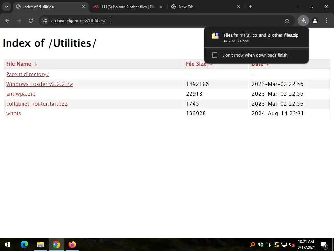Expand the tab search dropdown arrow
The width and height of the screenshot is (334, 251).
tap(7, 7)
